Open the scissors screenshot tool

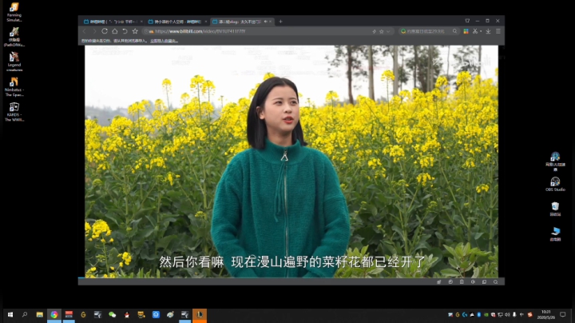pos(475,31)
